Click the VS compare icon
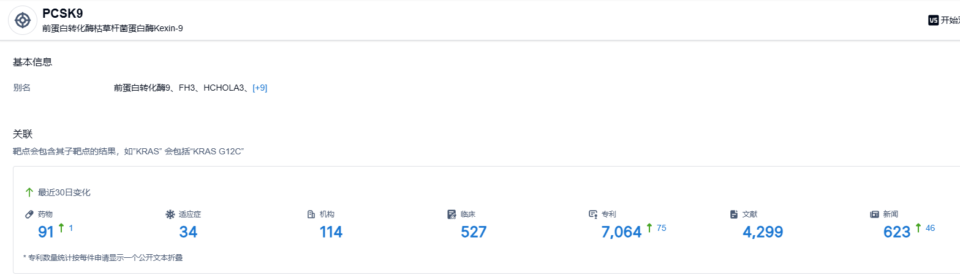This screenshot has height=275, width=960. 934,20
